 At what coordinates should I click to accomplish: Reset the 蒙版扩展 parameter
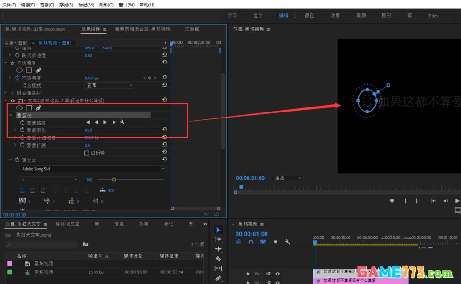coord(165,144)
